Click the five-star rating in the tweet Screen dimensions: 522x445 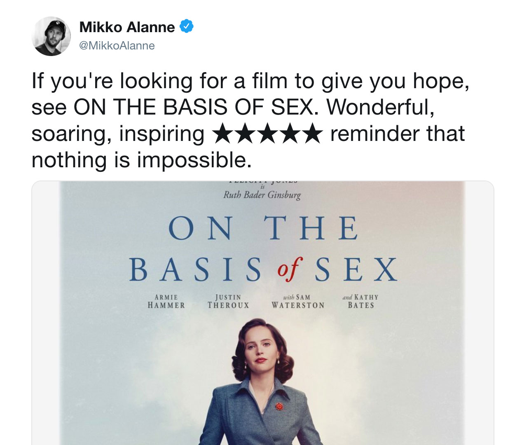pyautogui.click(x=267, y=133)
